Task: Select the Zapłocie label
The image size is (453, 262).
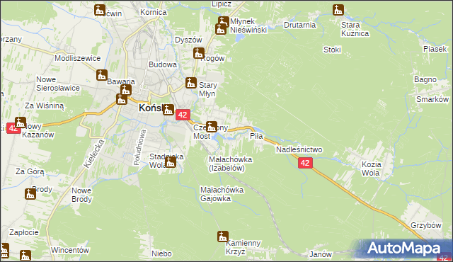Action: (x=24, y=232)
